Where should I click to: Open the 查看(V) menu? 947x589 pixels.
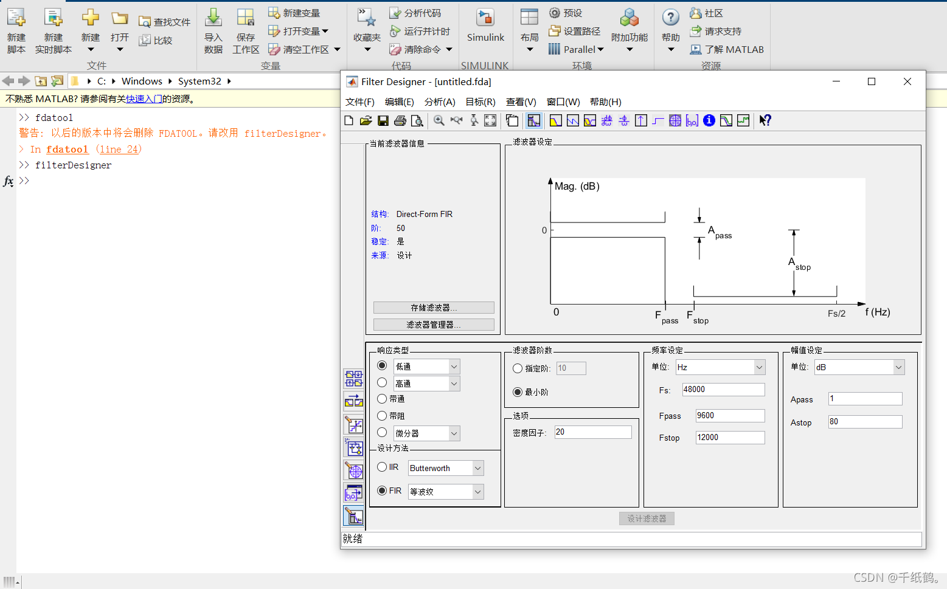(x=521, y=102)
